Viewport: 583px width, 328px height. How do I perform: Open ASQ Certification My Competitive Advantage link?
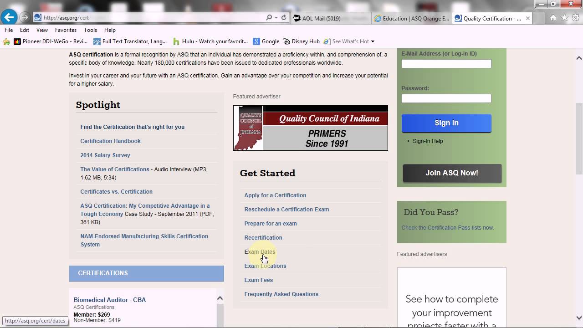[145, 210]
